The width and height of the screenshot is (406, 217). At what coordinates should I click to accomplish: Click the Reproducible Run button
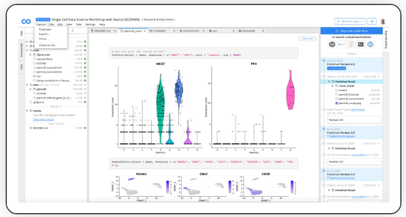pos(351,31)
